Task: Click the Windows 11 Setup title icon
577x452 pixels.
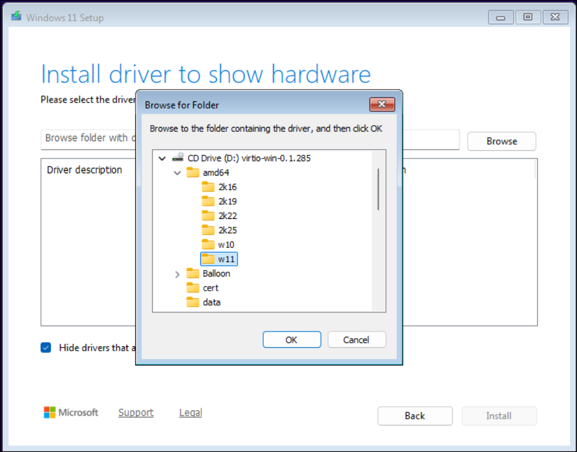Action: 16,17
